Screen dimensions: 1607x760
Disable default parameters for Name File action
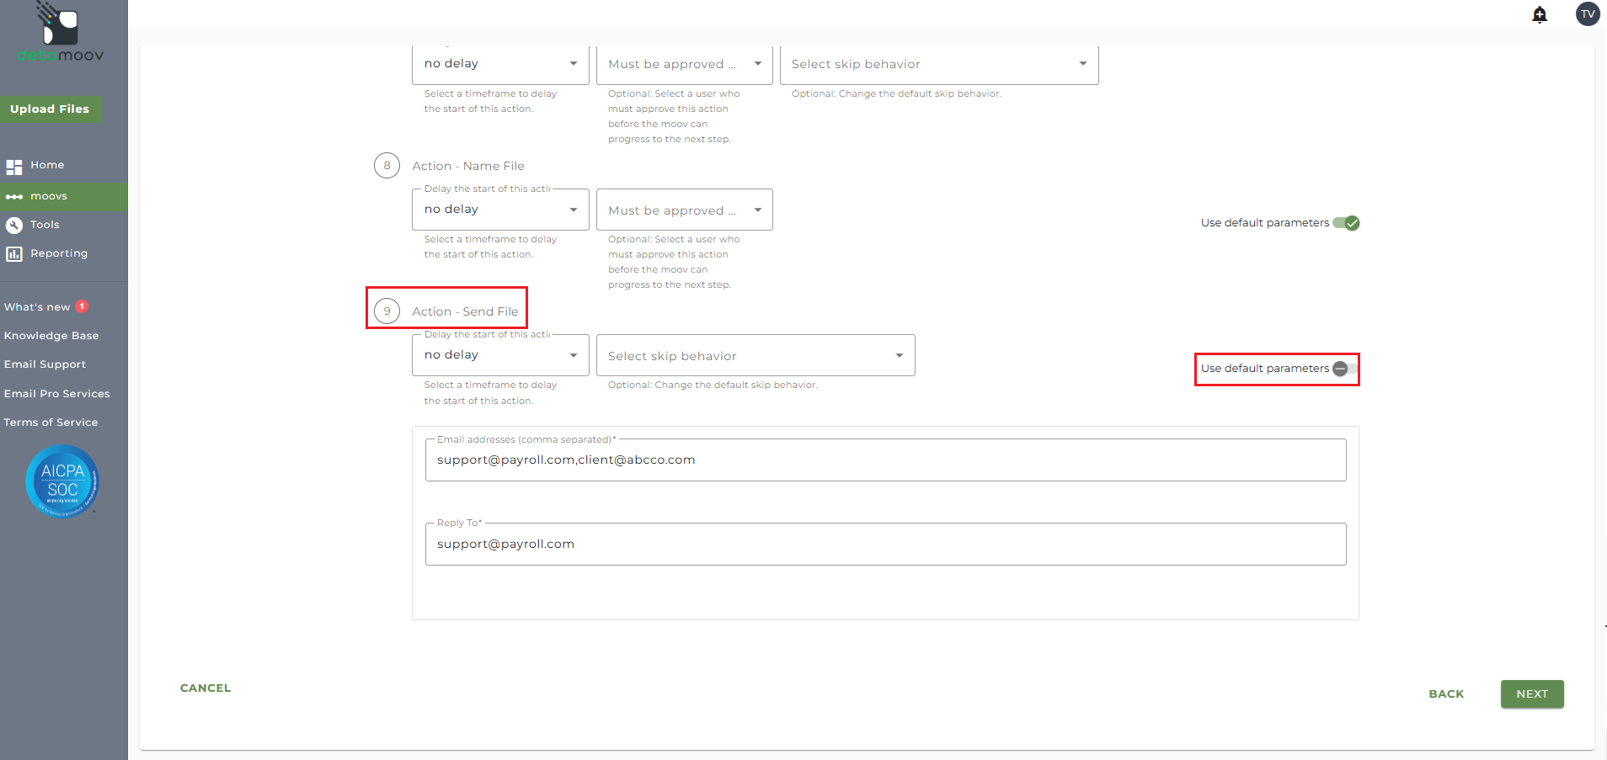point(1346,223)
